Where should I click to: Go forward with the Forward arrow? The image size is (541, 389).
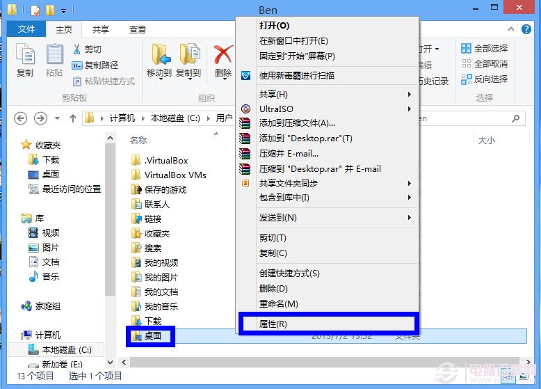click(40, 118)
